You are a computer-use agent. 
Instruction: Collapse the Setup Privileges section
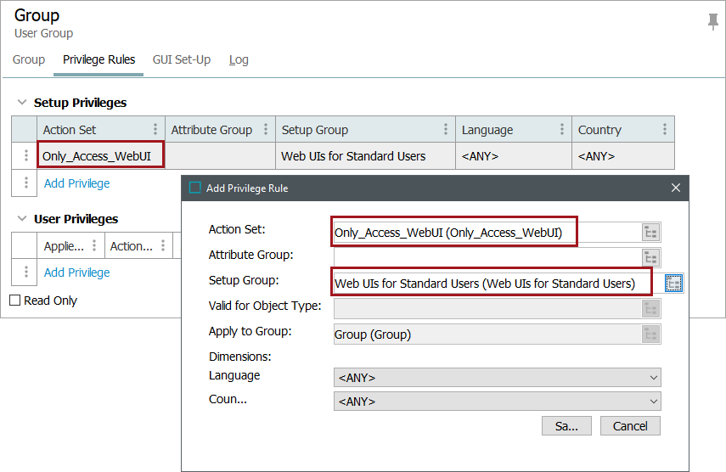[x=21, y=103]
